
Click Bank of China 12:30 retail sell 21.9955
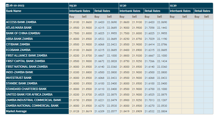[x=162, y=33]
